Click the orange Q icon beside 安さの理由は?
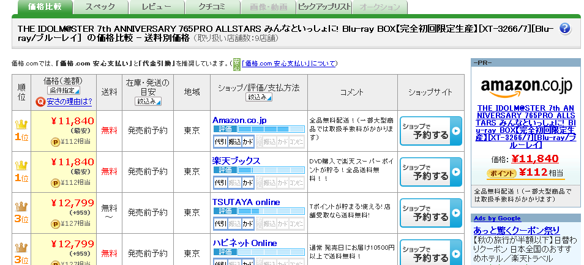 pyautogui.click(x=40, y=101)
